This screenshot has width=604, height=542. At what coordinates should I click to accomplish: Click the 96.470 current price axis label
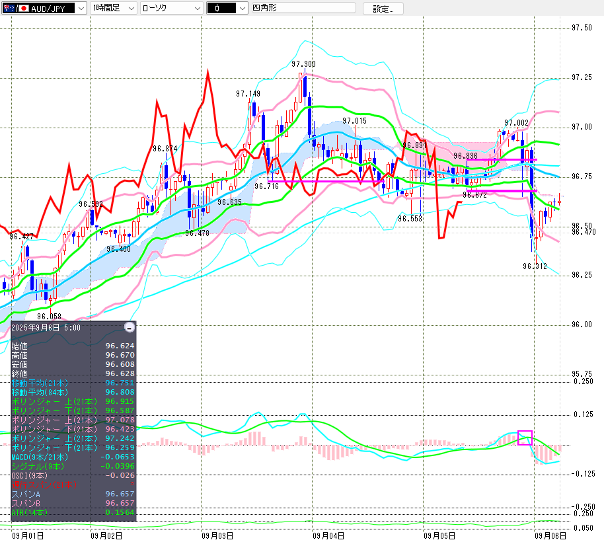click(584, 232)
